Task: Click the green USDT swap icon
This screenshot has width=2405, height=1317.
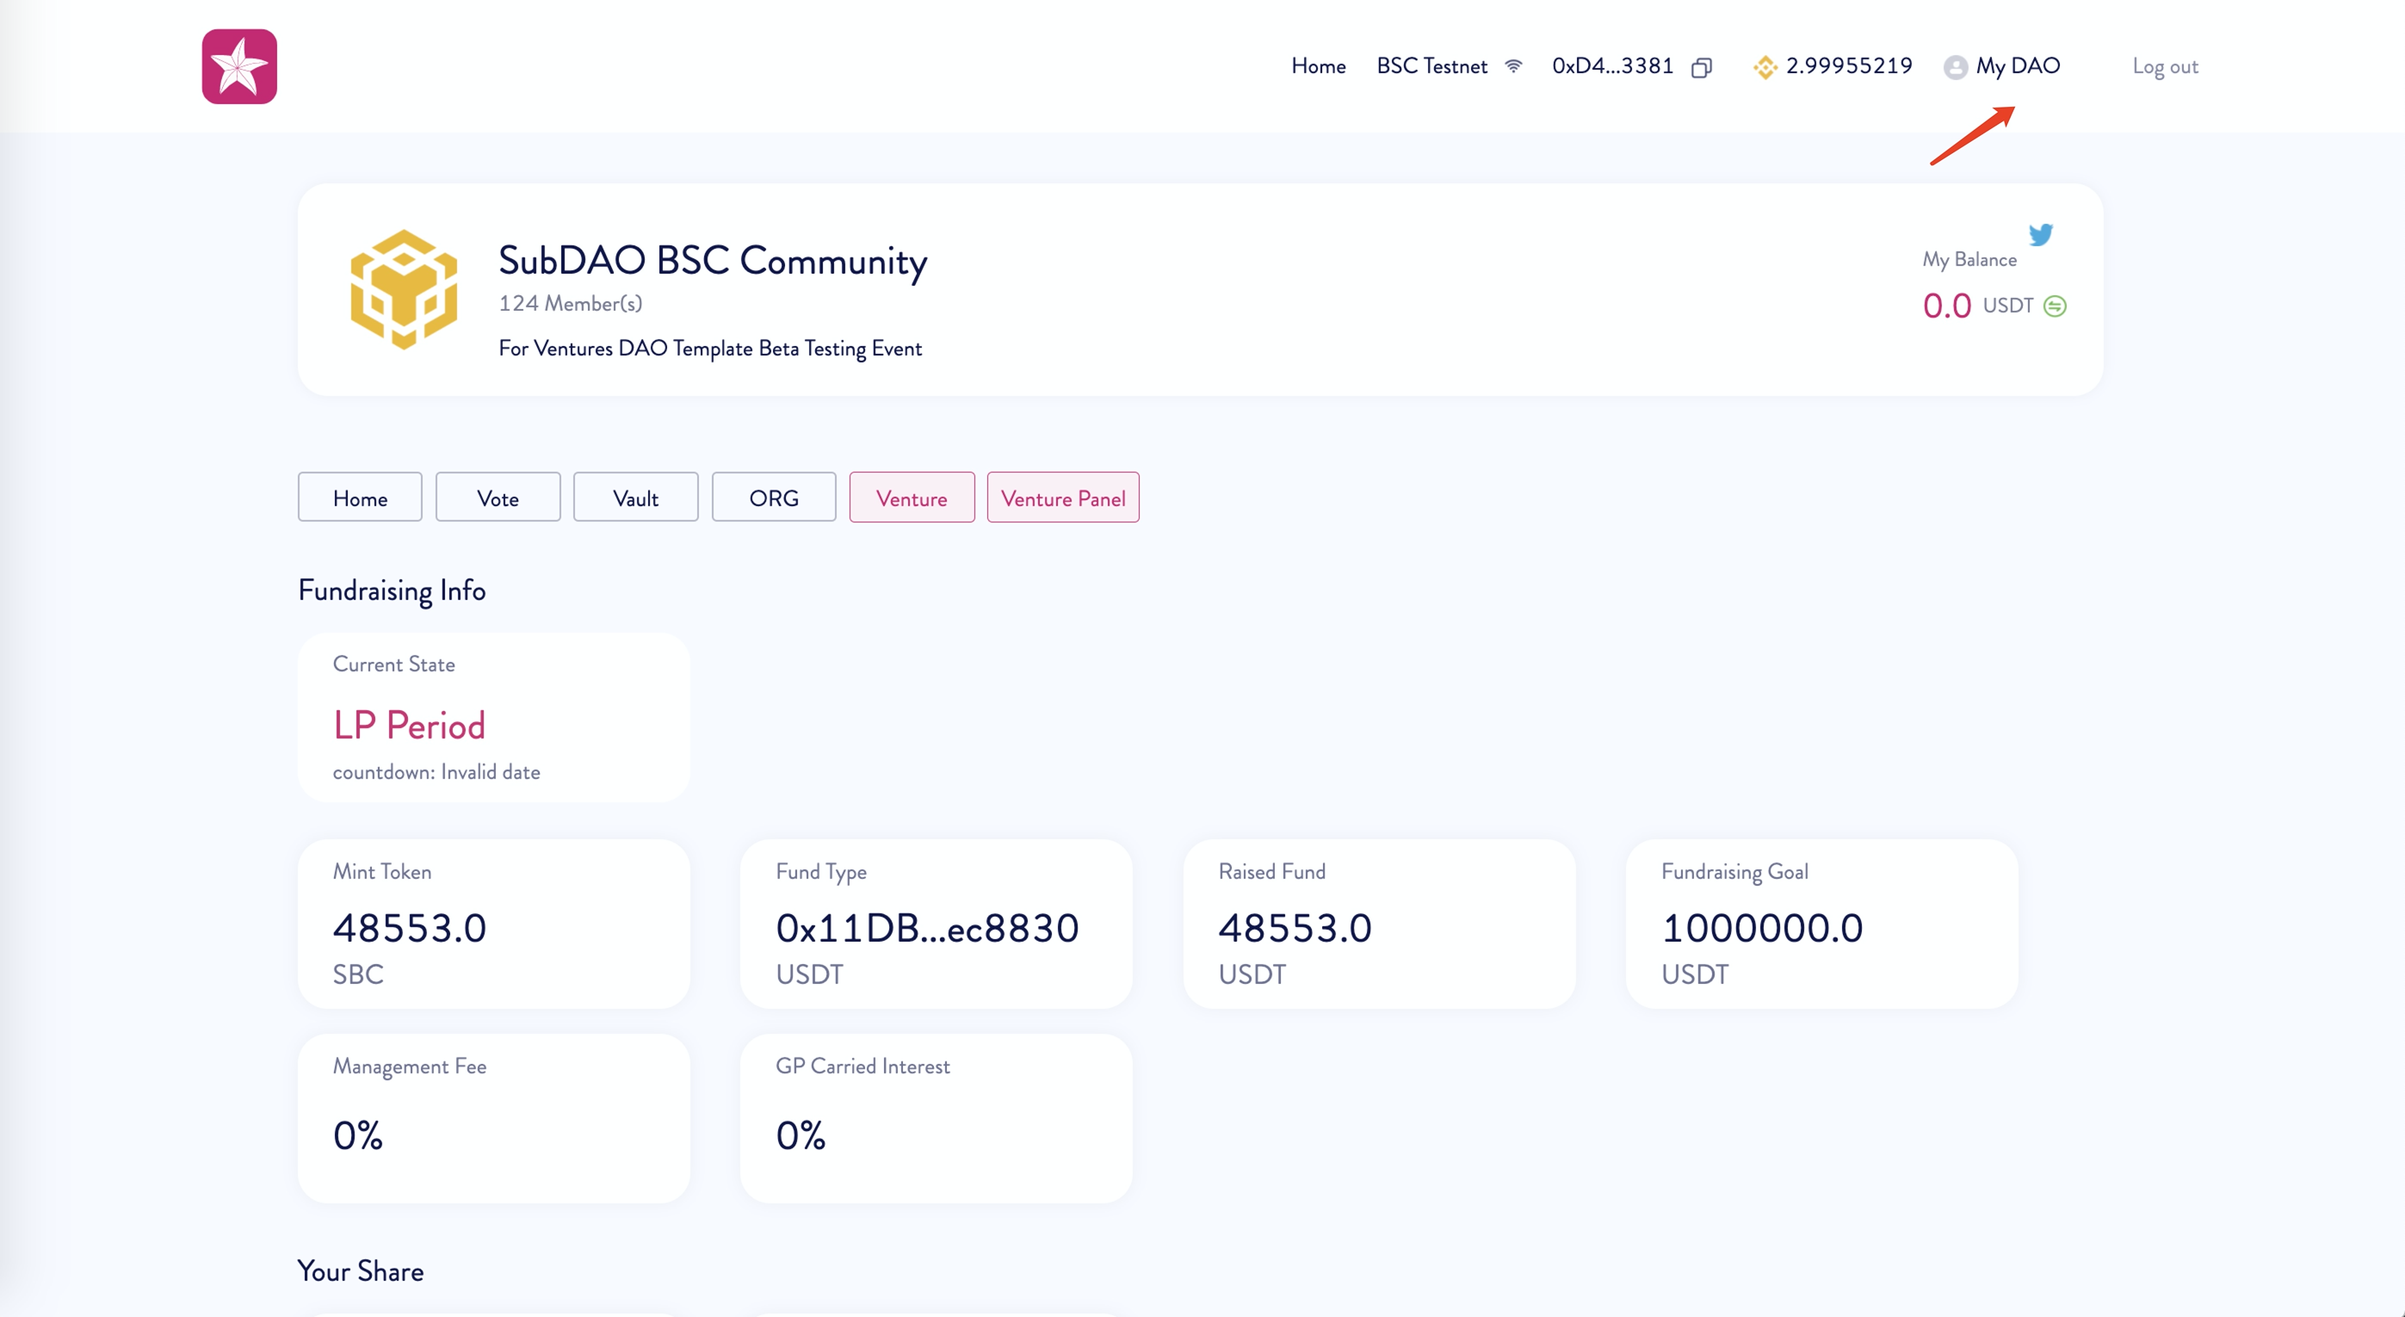Action: pos(2054,306)
